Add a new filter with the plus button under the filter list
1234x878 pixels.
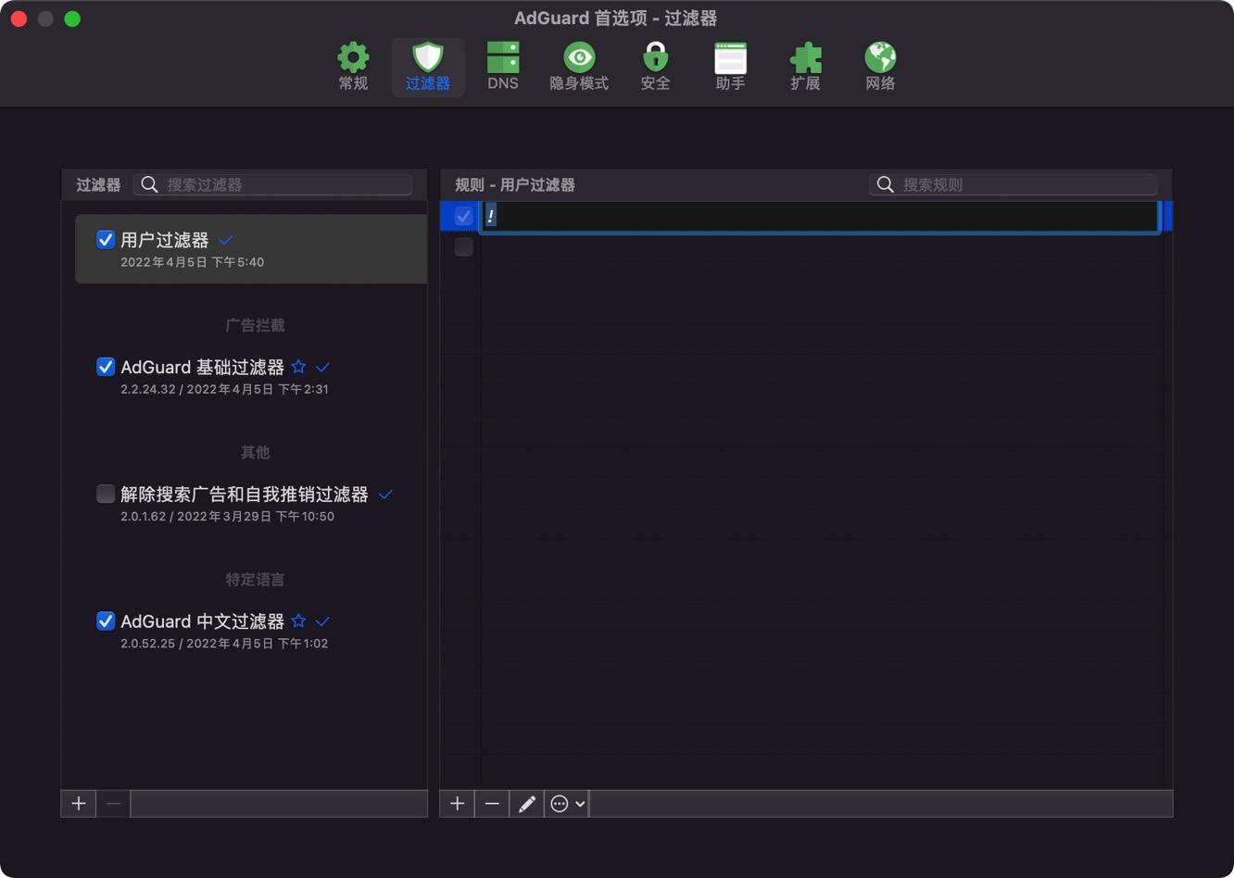[x=79, y=804]
